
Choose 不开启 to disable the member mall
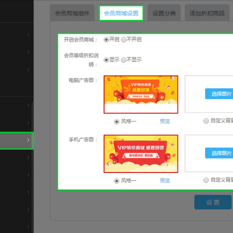pos(124,40)
